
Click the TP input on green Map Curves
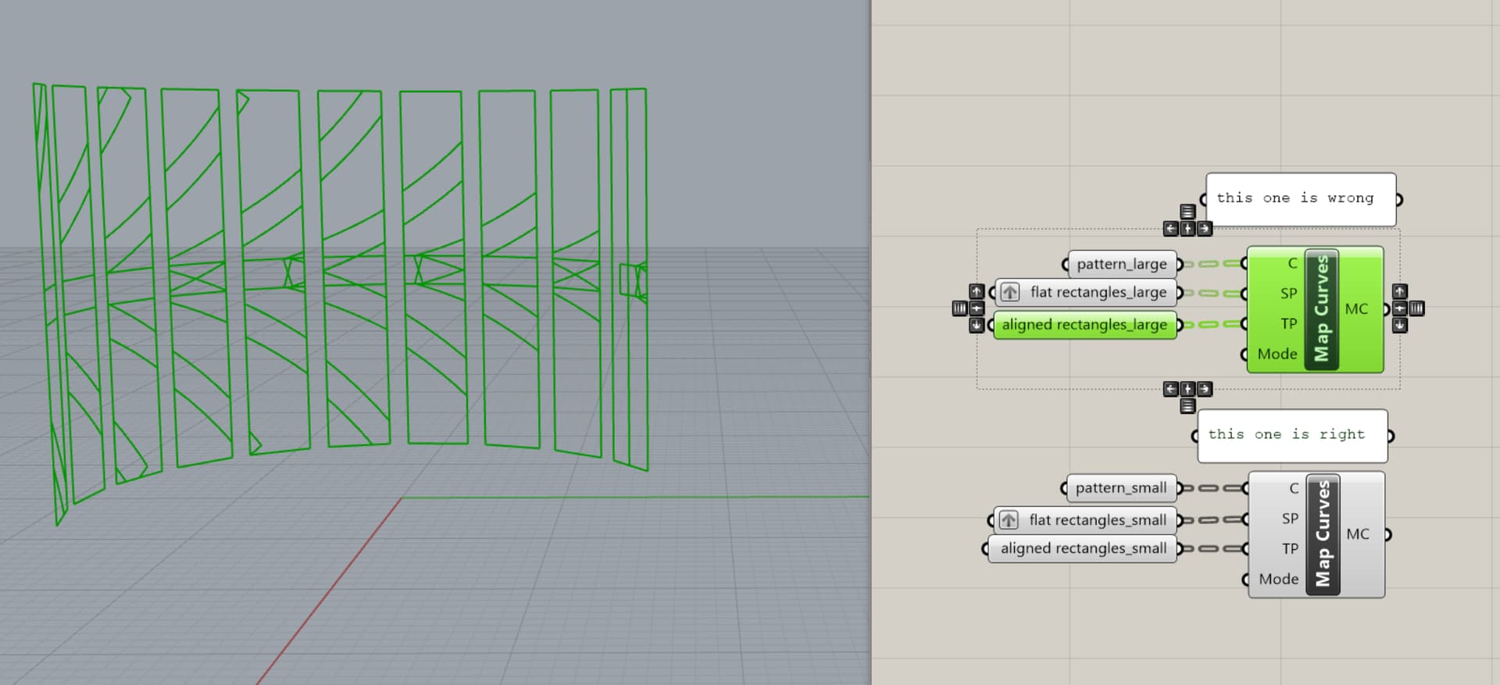[1288, 323]
